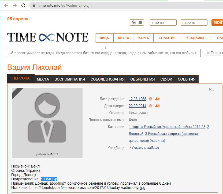Click the browser forward arrow
The width and height of the screenshot is (223, 194).
[15, 5]
